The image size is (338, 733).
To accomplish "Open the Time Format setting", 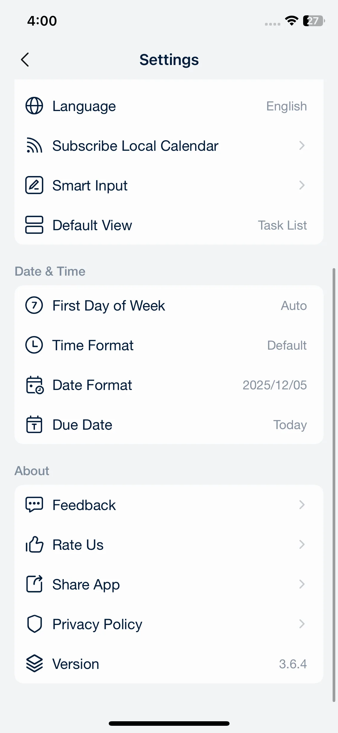I will [169, 345].
